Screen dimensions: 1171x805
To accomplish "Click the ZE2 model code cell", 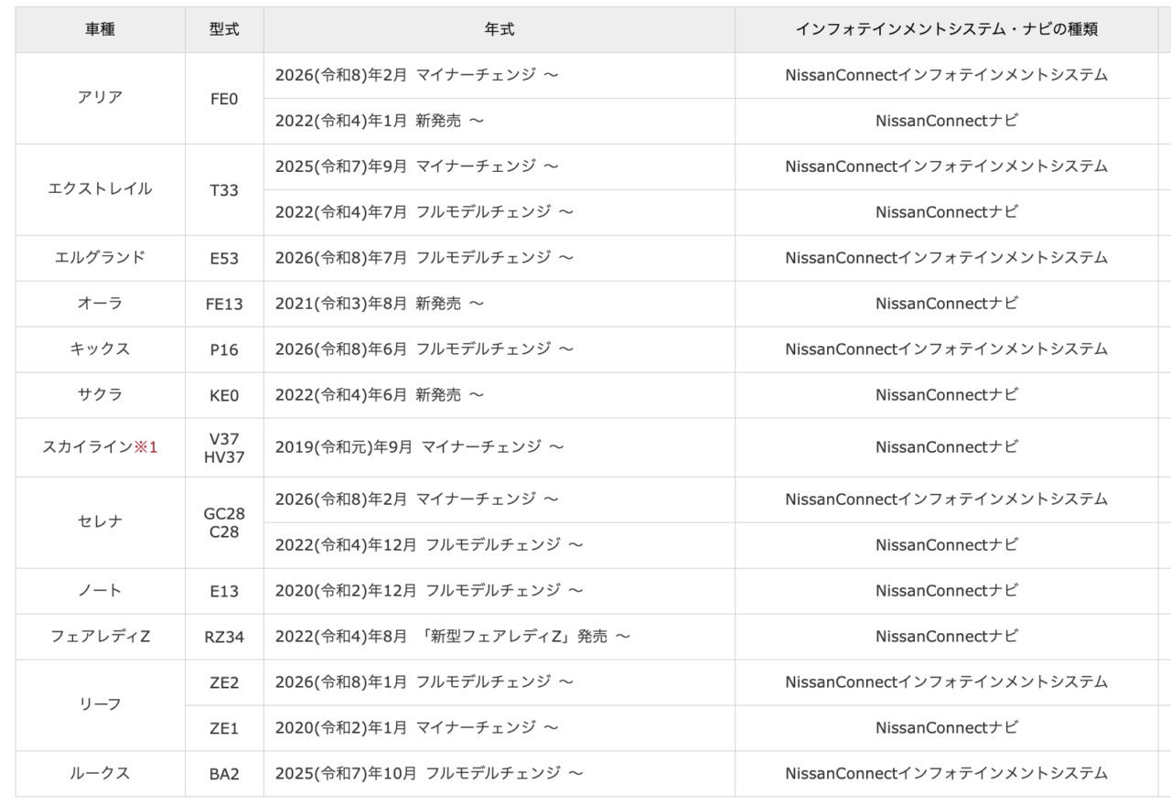I will tap(224, 682).
